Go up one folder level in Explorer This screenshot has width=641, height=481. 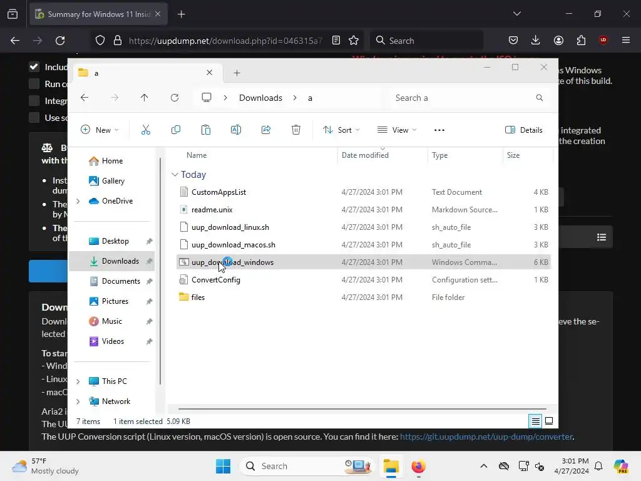[x=145, y=98]
